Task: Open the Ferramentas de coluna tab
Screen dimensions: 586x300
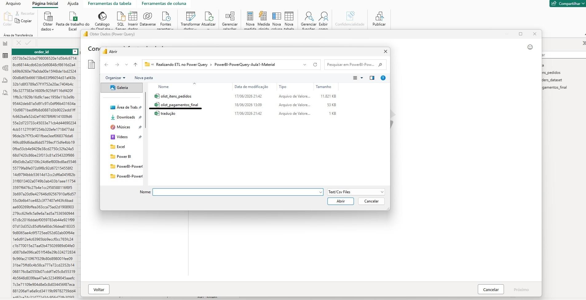Action: coord(164,3)
